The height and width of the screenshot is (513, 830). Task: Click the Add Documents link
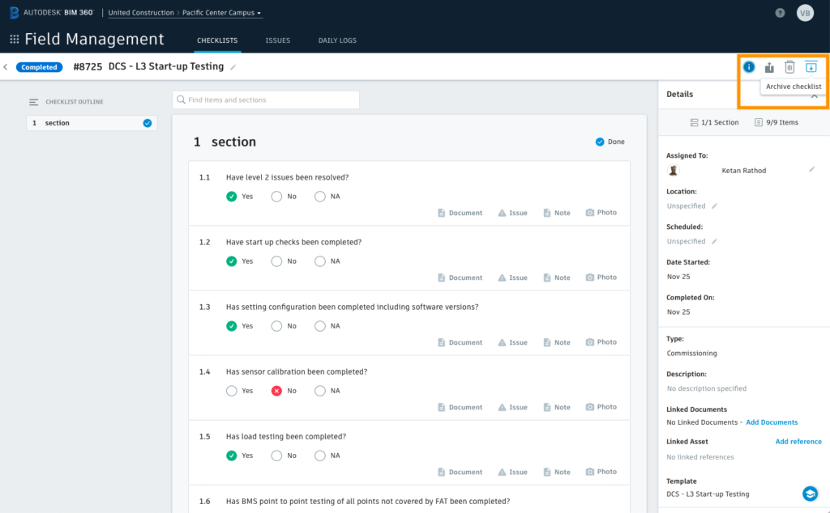click(x=771, y=422)
